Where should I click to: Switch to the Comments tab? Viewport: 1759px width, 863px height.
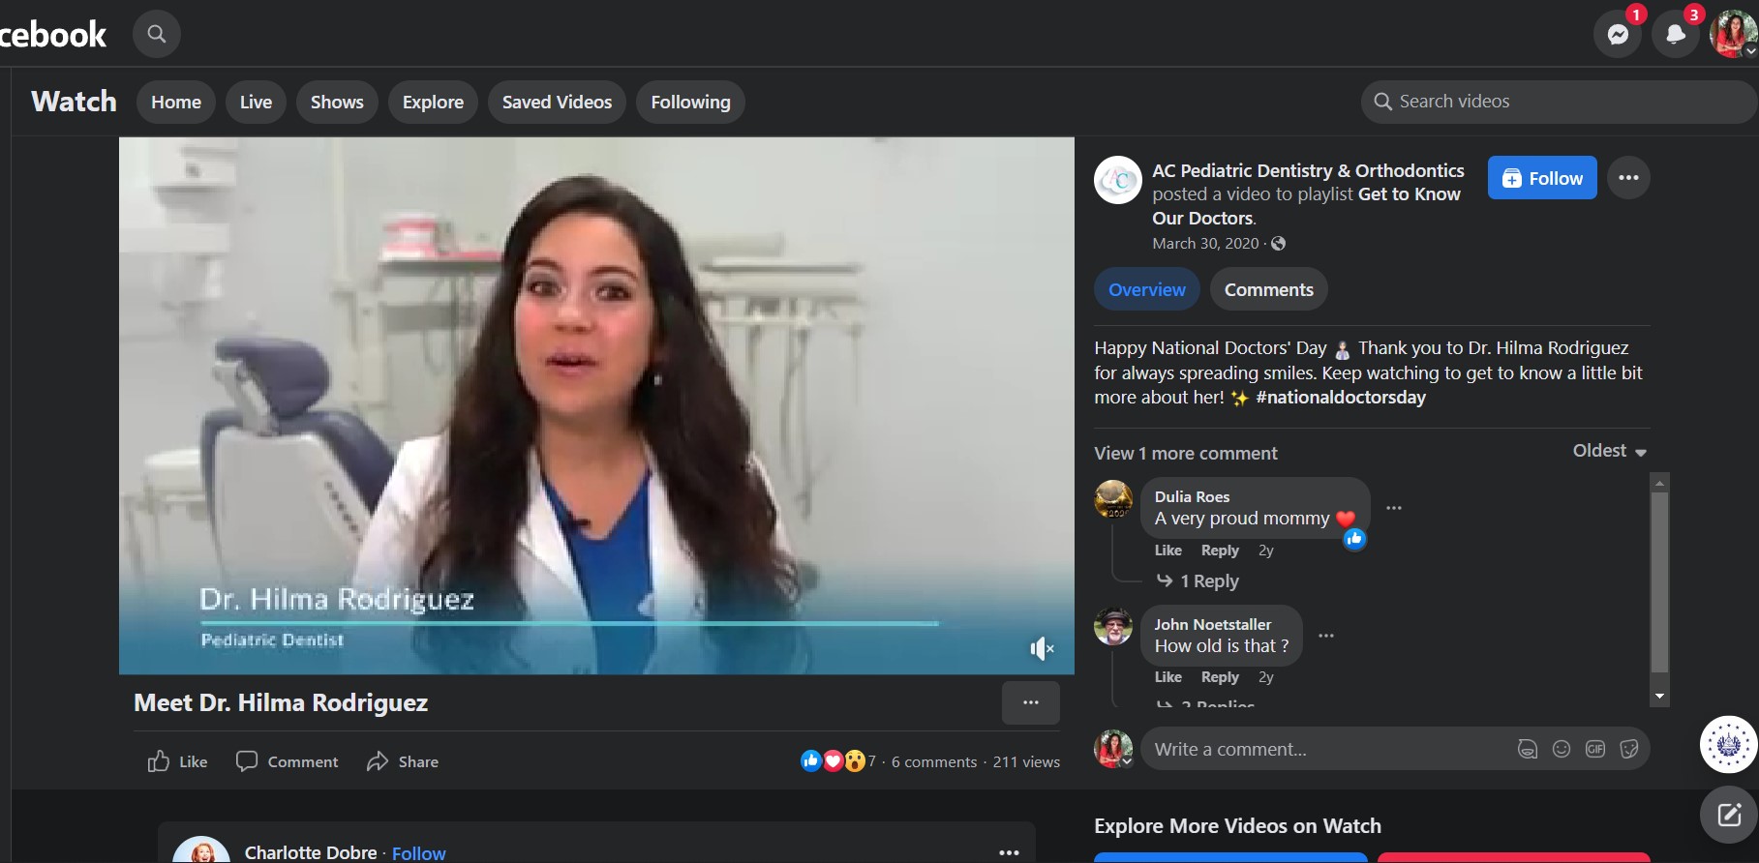[x=1268, y=289]
